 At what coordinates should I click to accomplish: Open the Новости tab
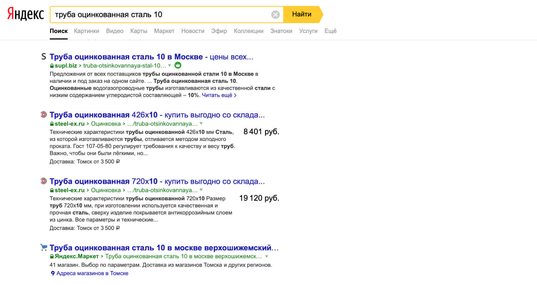193,31
